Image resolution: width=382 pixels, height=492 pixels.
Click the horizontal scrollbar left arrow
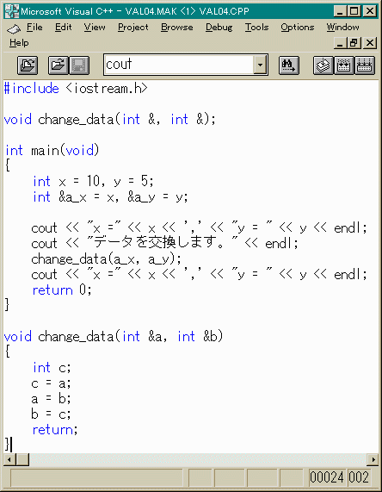tap(9, 460)
